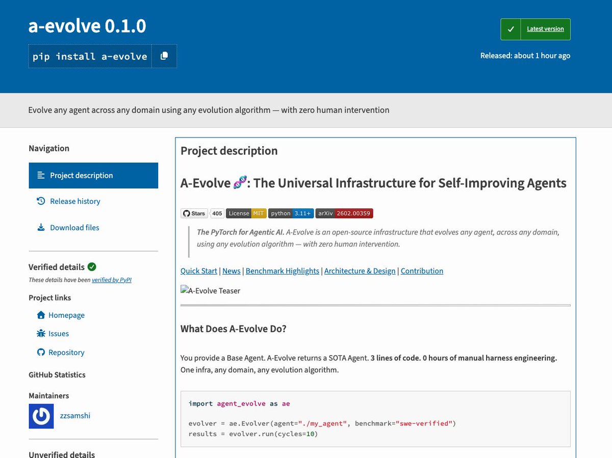Click the Release history clock icon
The height and width of the screenshot is (458, 612).
click(41, 201)
